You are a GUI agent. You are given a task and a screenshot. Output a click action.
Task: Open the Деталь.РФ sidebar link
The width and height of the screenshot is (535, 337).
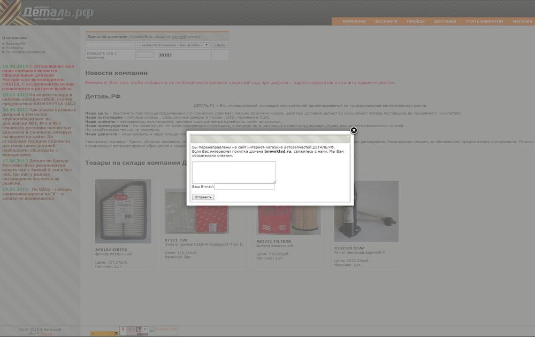point(16,44)
